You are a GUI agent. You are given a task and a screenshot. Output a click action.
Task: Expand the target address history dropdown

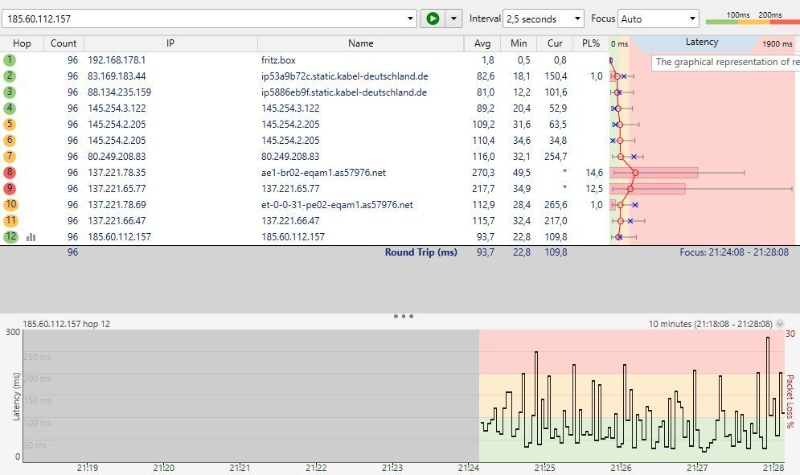(410, 18)
